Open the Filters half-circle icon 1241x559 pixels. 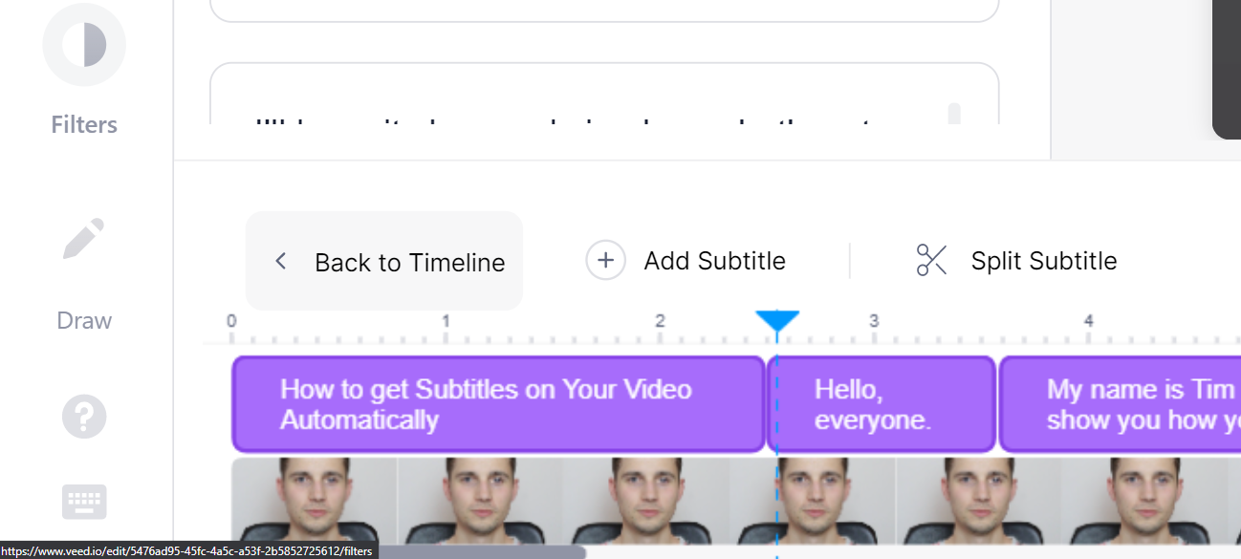point(84,44)
